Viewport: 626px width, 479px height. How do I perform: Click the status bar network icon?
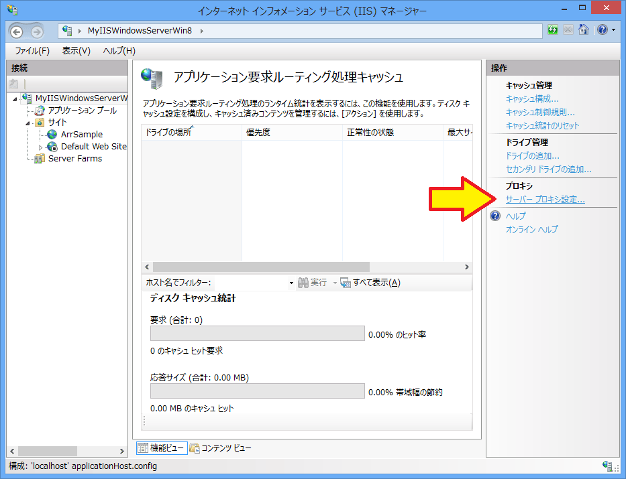608,466
